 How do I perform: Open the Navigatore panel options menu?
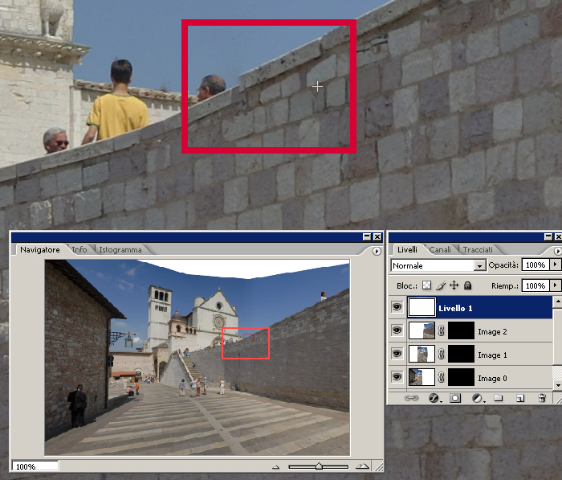coord(377,251)
